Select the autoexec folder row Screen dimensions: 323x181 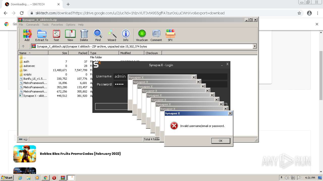pos(29,66)
